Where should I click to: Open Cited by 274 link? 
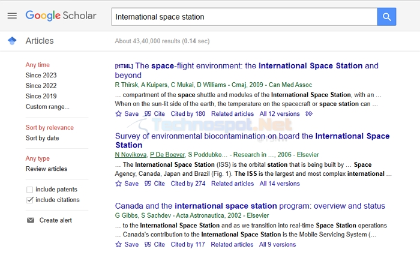(188, 184)
